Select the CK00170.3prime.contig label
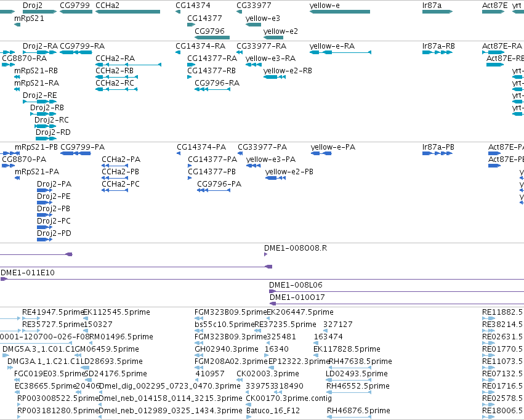Image resolution: width=524 pixels, height=420 pixels. pyautogui.click(x=289, y=398)
